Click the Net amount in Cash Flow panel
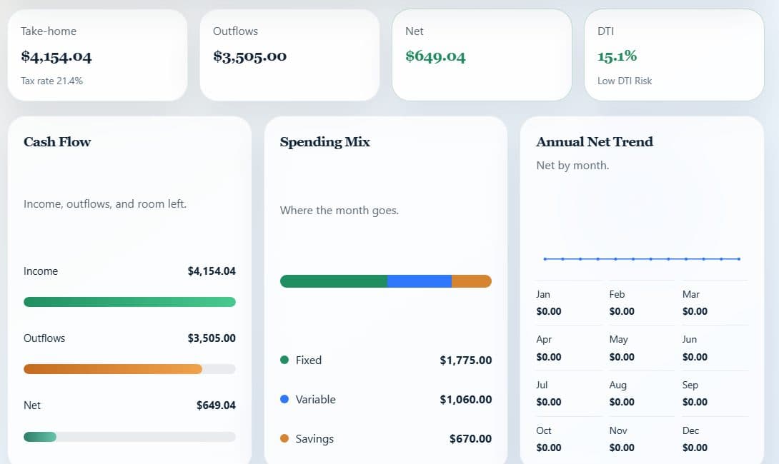The image size is (779, 464). coord(216,405)
